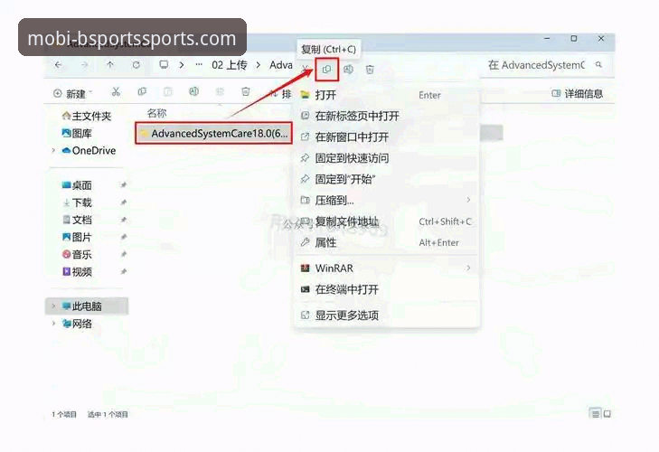The width and height of the screenshot is (659, 452).
Task: Click the toolbar Rename icon
Action: click(193, 91)
